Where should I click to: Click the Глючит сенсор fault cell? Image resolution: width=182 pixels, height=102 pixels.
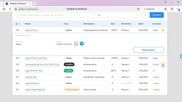(90, 90)
